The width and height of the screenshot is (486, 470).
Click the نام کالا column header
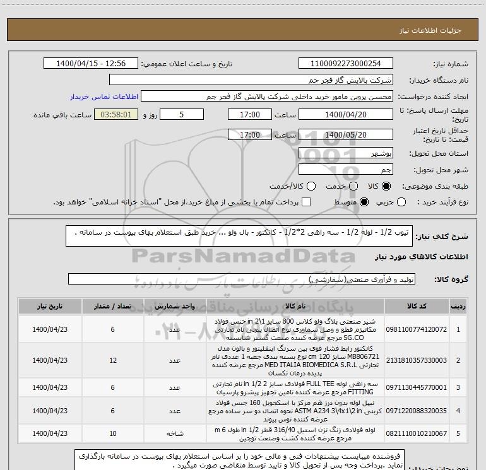(295, 307)
